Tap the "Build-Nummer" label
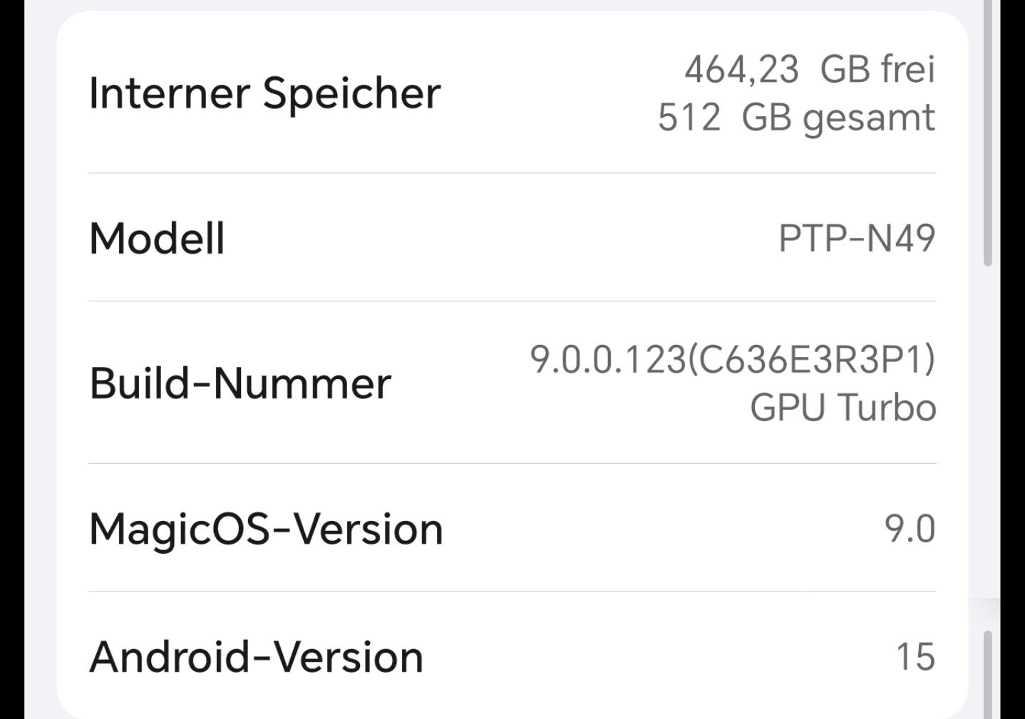 (240, 383)
